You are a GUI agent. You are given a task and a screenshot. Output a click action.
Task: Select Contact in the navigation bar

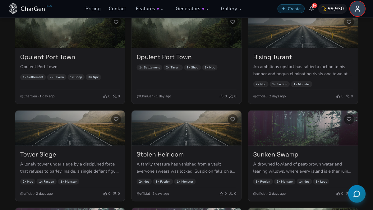[x=117, y=9]
